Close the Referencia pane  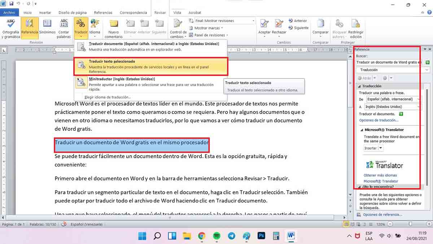point(430,49)
